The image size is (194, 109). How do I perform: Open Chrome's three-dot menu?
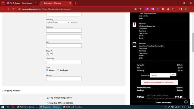point(191,9)
